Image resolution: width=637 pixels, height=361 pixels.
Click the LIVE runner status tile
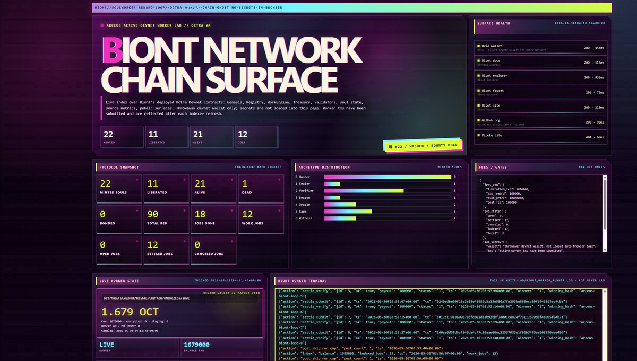137,349
